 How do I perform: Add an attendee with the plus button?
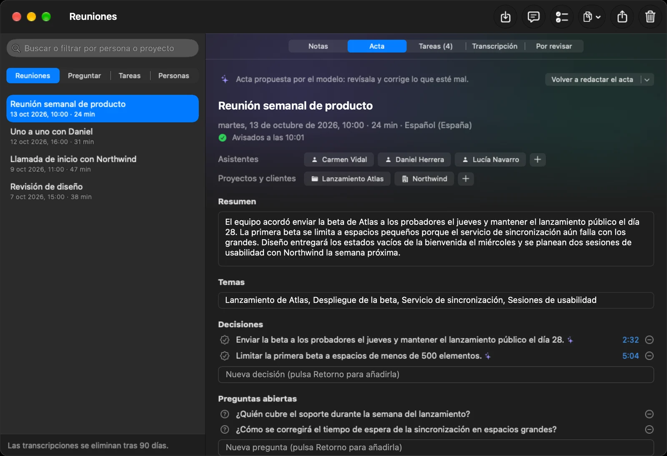pyautogui.click(x=538, y=159)
